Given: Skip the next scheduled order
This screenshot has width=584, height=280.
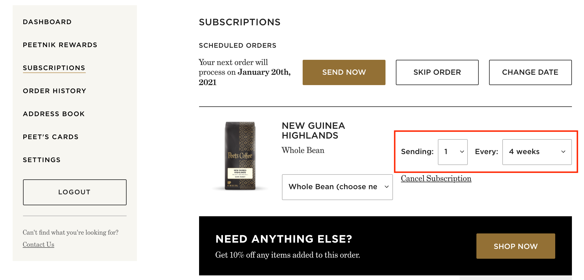Looking at the screenshot, I should coord(437,72).
